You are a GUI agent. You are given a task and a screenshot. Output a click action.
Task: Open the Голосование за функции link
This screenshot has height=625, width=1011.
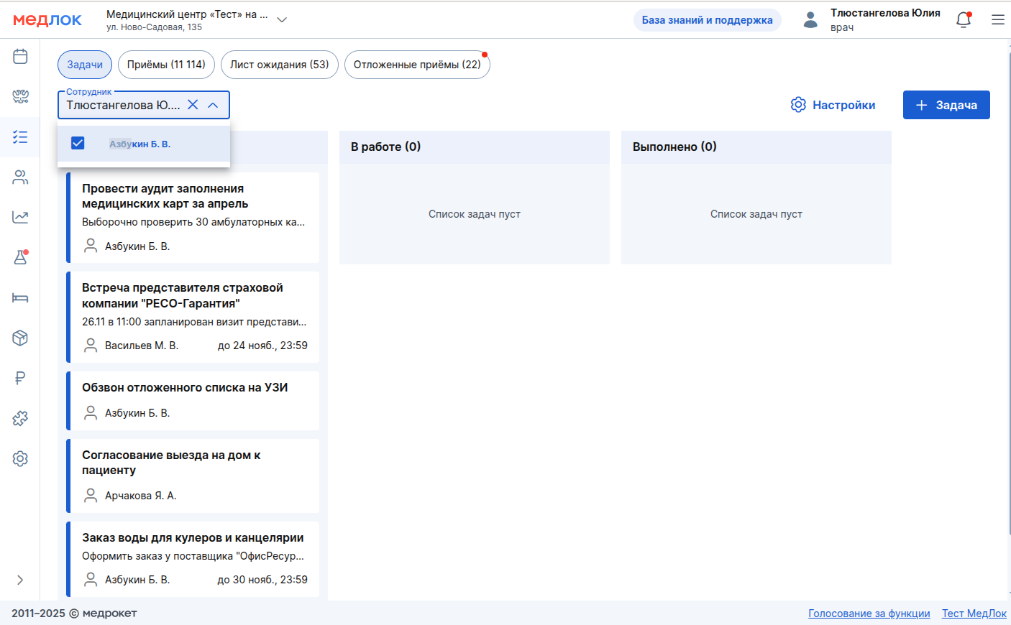coord(869,614)
